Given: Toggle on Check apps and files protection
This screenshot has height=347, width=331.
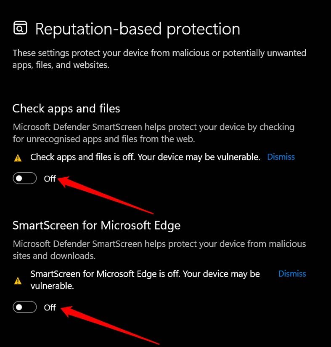Looking at the screenshot, I should pyautogui.click(x=24, y=178).
